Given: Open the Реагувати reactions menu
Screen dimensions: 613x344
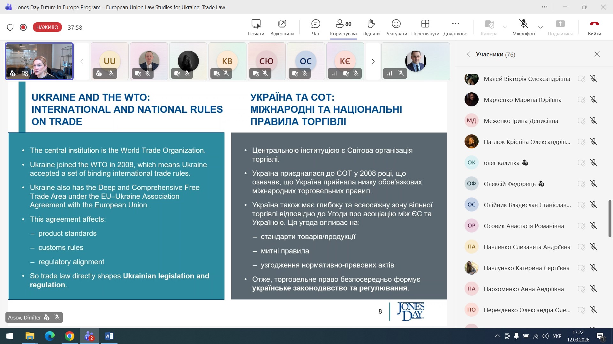Looking at the screenshot, I should [396, 27].
